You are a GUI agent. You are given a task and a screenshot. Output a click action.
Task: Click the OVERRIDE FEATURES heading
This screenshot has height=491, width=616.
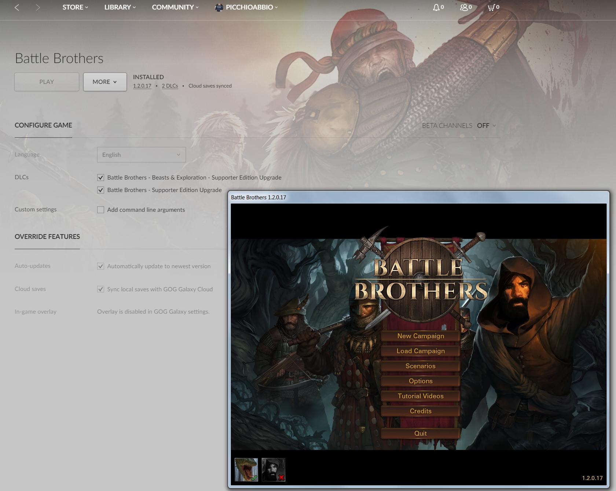click(x=47, y=237)
